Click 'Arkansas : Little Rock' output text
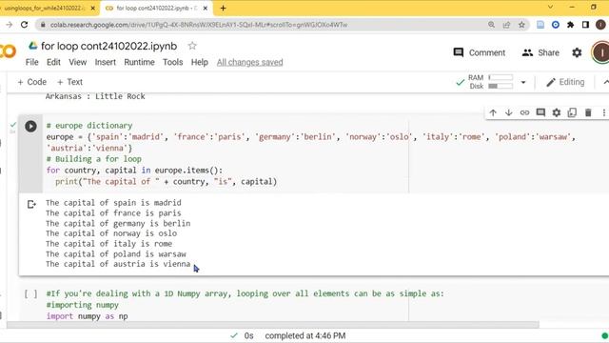The height and width of the screenshot is (343, 609). pyautogui.click(x=95, y=96)
